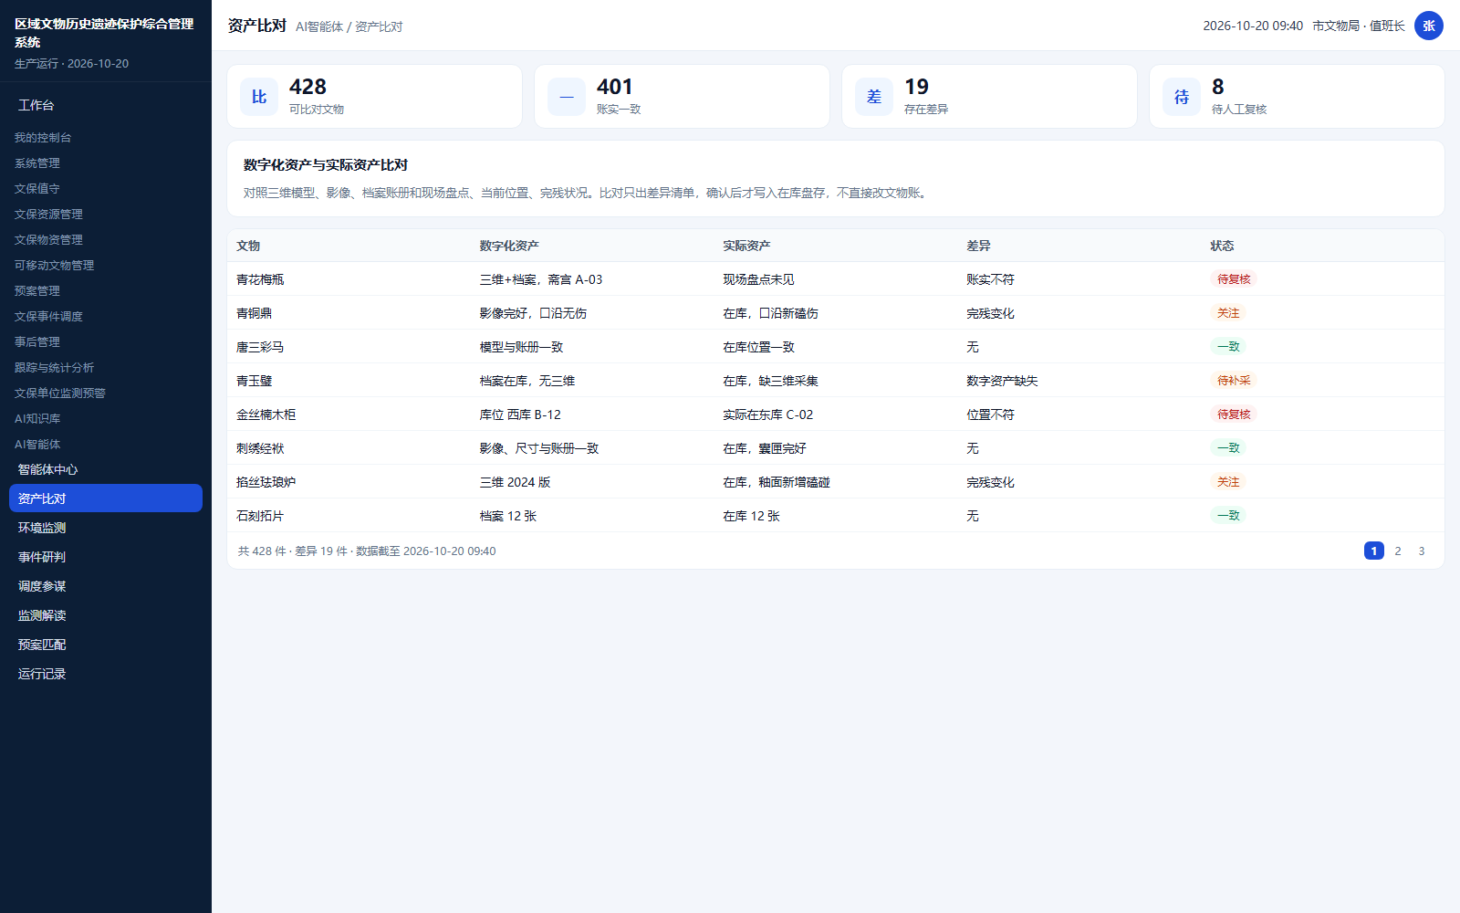Open the 运行记录 item
Viewport: 1460px width, 913px height.
click(106, 674)
